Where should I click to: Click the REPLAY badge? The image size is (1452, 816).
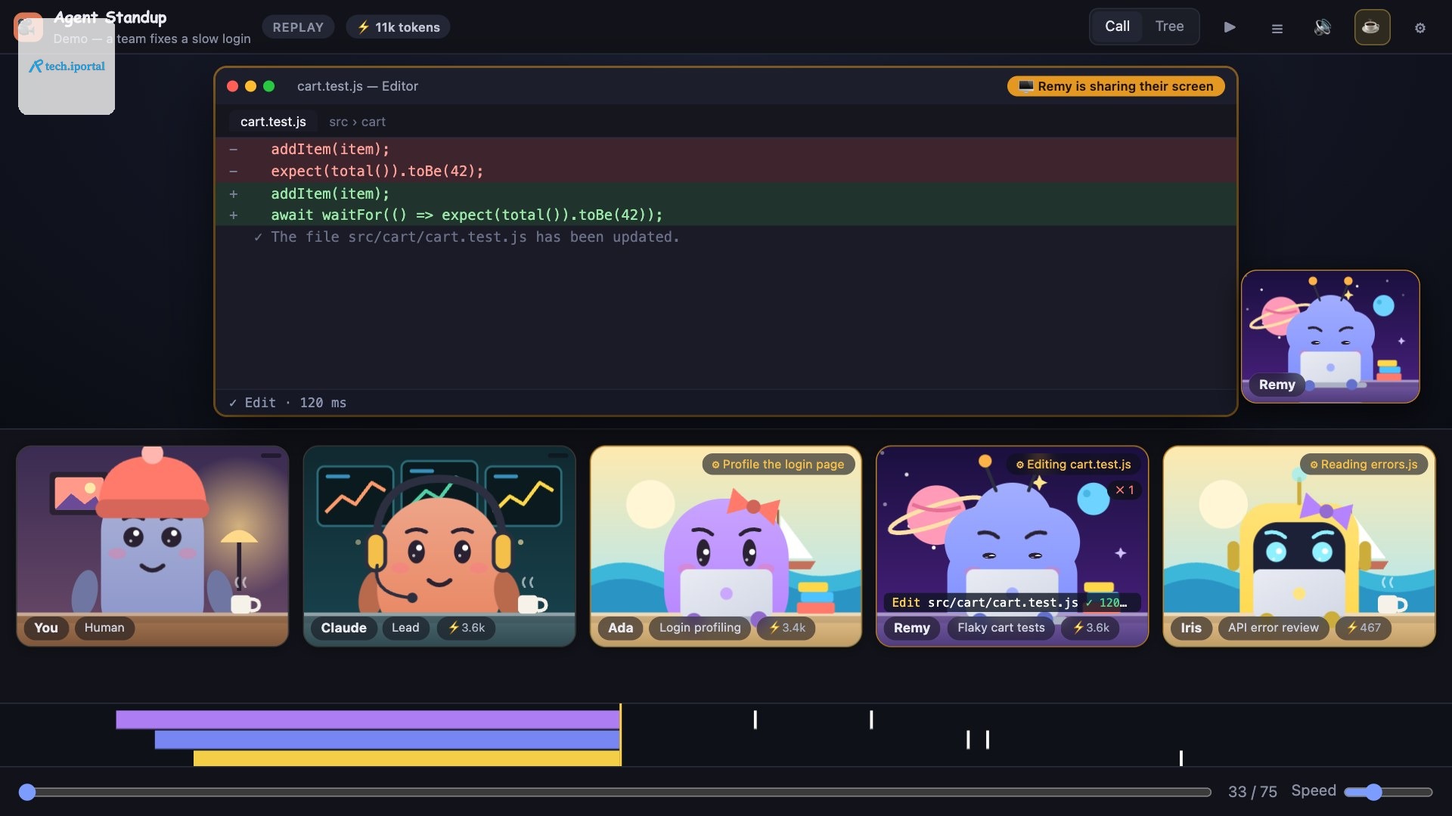298,27
